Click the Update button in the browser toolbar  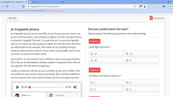[170, 6]
